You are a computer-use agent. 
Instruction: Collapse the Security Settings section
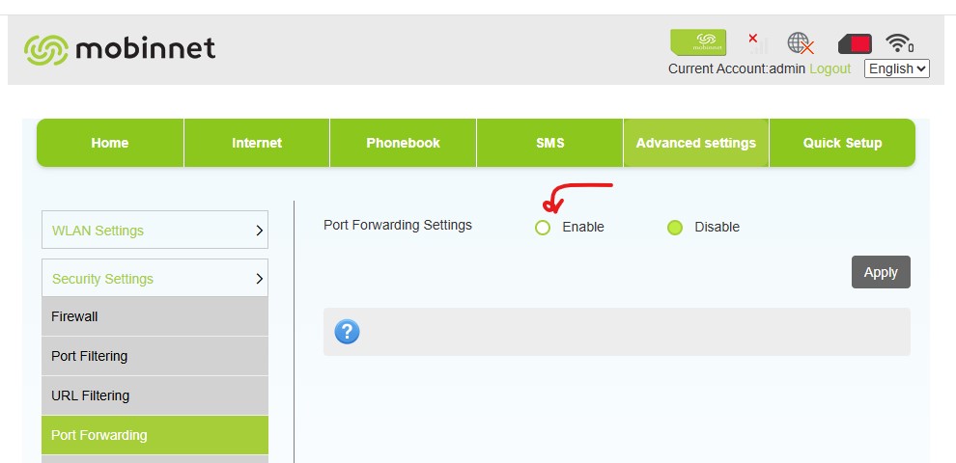[x=155, y=279]
